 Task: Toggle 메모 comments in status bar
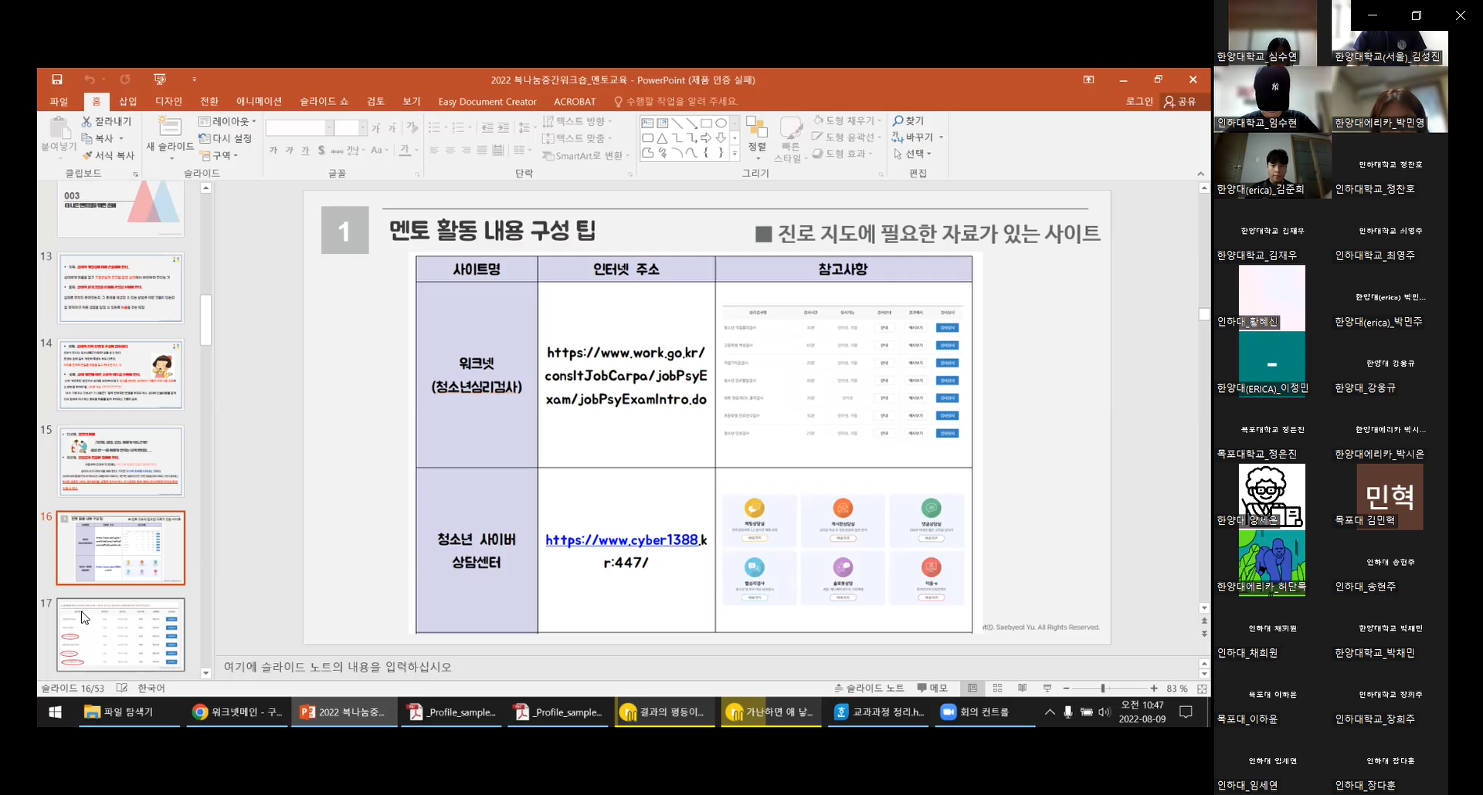click(x=932, y=688)
